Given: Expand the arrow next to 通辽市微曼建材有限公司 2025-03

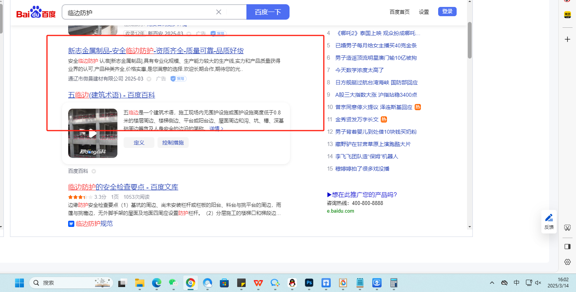Looking at the screenshot, I should click(x=149, y=79).
